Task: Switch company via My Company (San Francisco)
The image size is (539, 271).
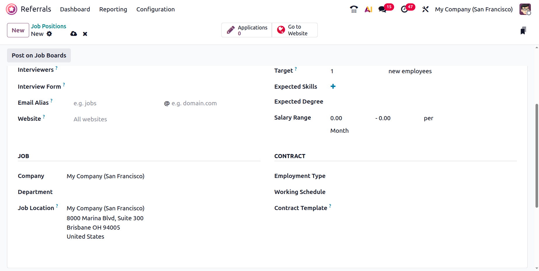Action: (x=474, y=9)
